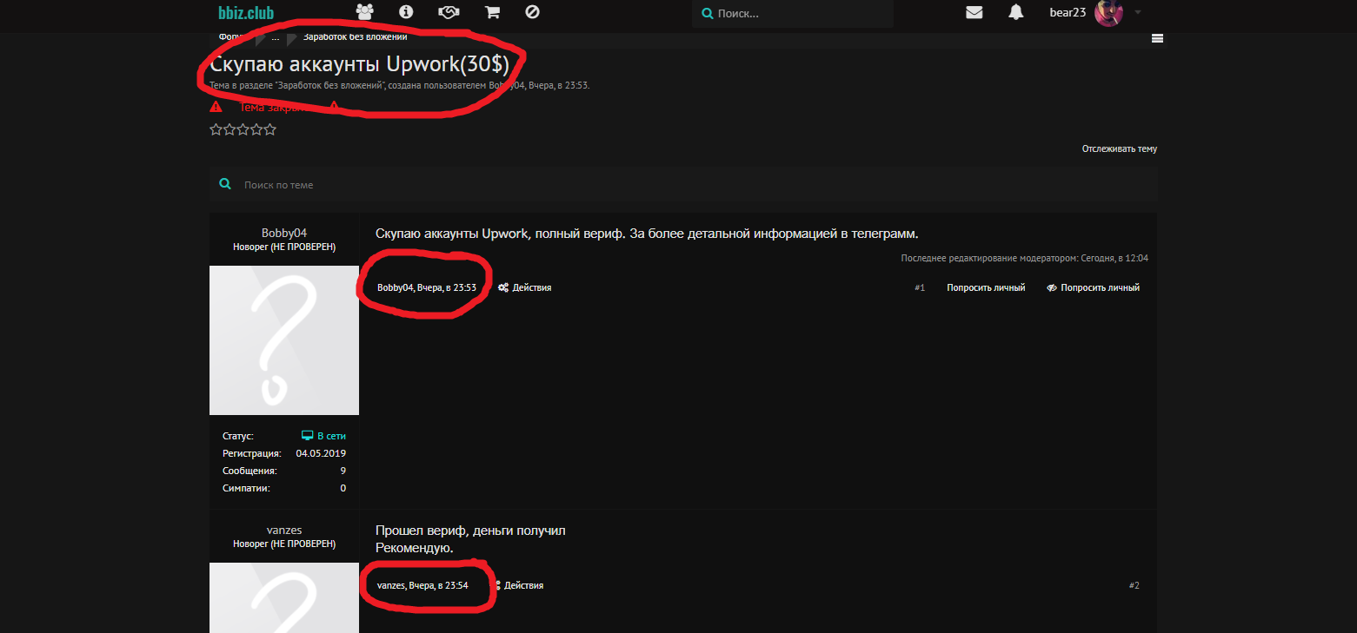
Task: Click the "Регистрация:" label
Action: click(252, 453)
